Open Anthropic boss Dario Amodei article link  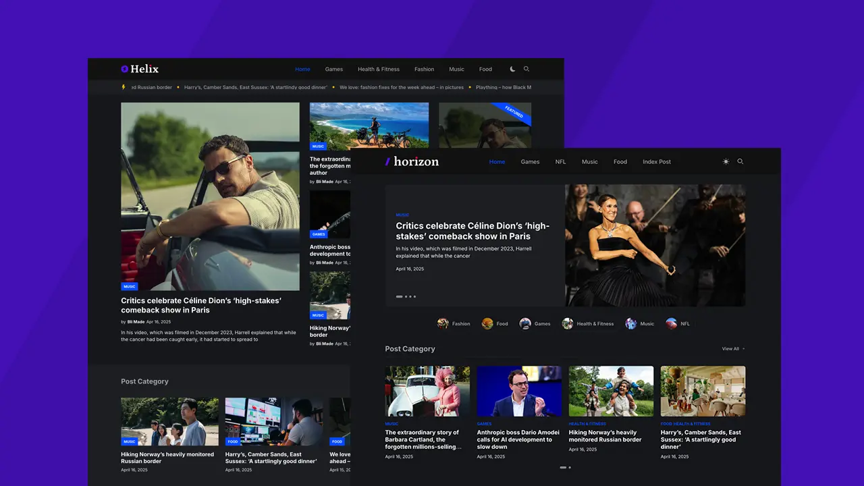tap(518, 439)
